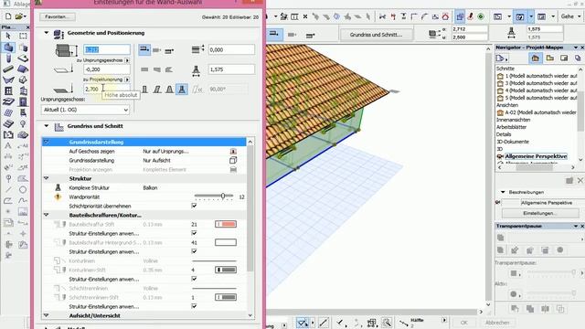Select the double-slanted wall profile icon
Screen dimensions: 585x329
pyautogui.click(x=169, y=90)
